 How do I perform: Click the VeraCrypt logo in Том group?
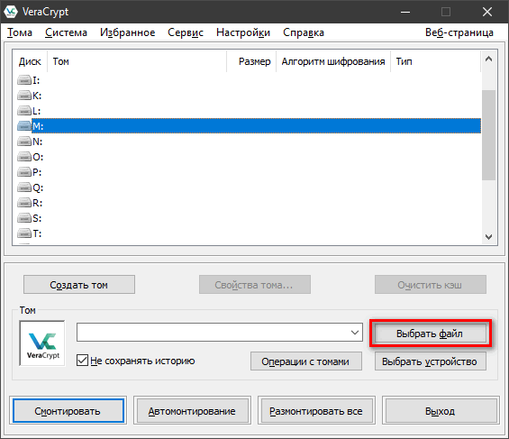pyautogui.click(x=42, y=343)
